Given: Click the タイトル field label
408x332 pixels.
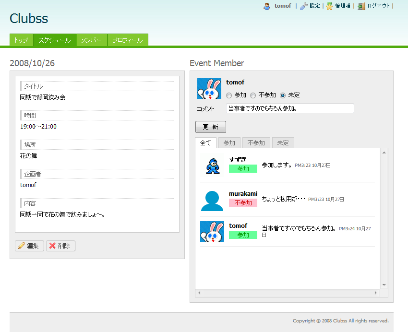Looking at the screenshot, I should click(x=34, y=86).
